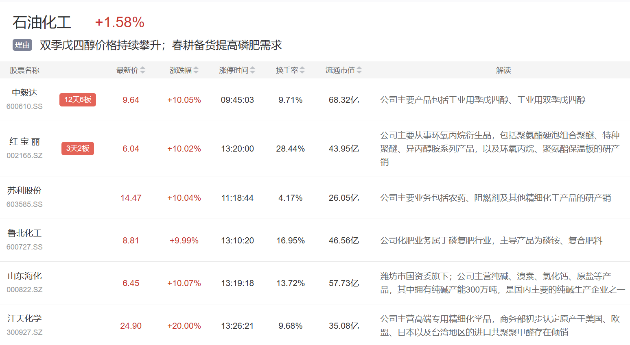Click turnover rate 4.17%
The image size is (630, 345).
291,198
